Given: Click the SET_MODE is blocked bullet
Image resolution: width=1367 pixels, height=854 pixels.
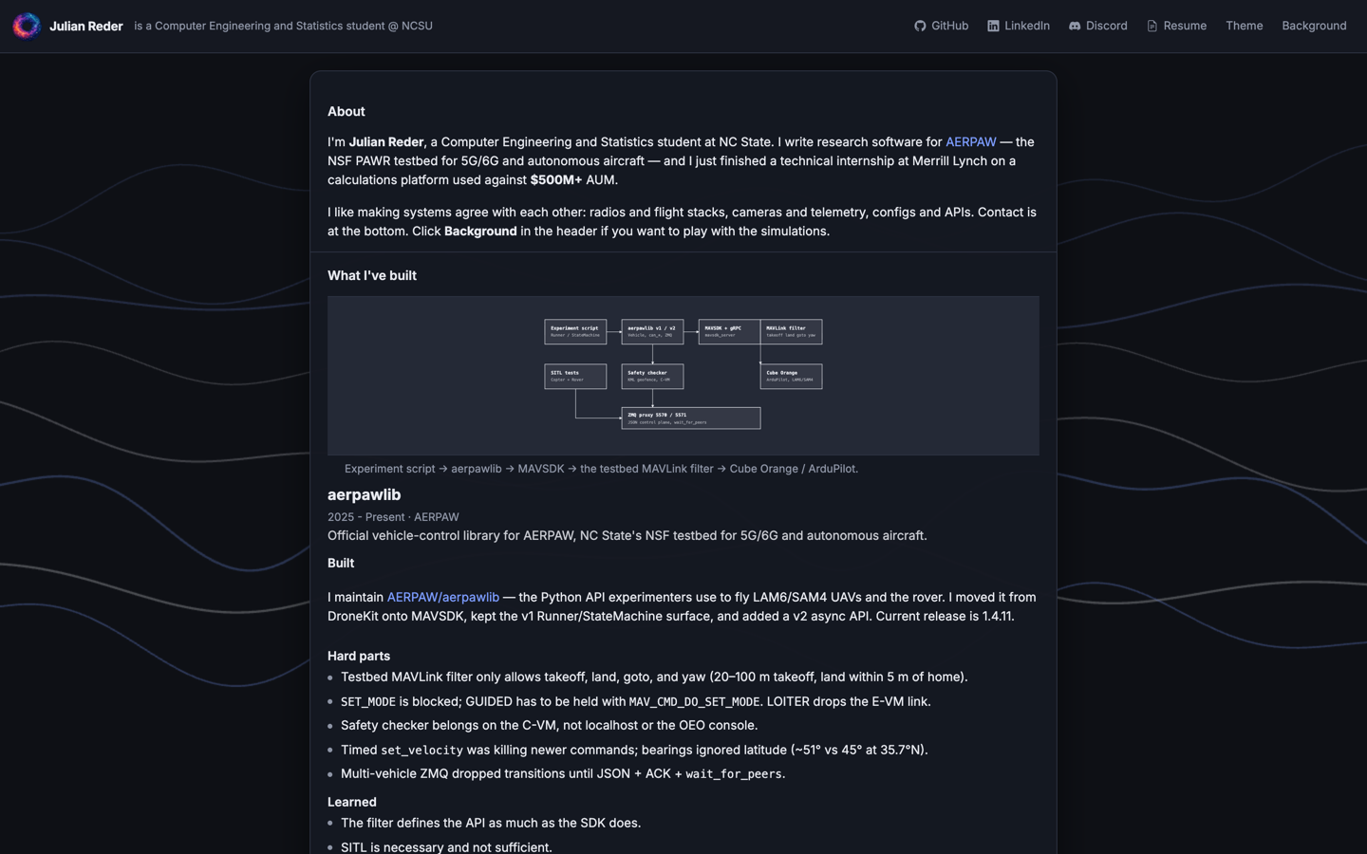Looking at the screenshot, I should tap(636, 702).
